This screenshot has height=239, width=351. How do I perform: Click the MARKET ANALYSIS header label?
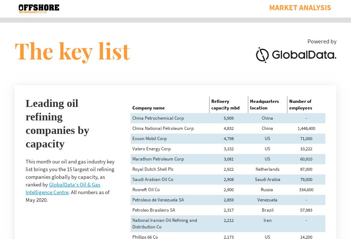tap(300, 8)
